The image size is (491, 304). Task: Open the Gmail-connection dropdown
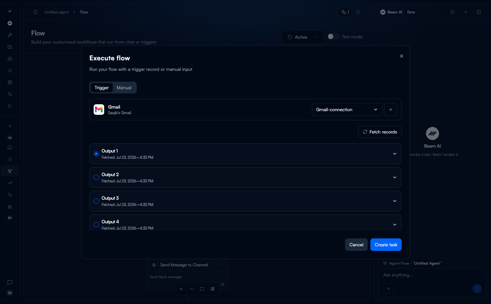347,110
